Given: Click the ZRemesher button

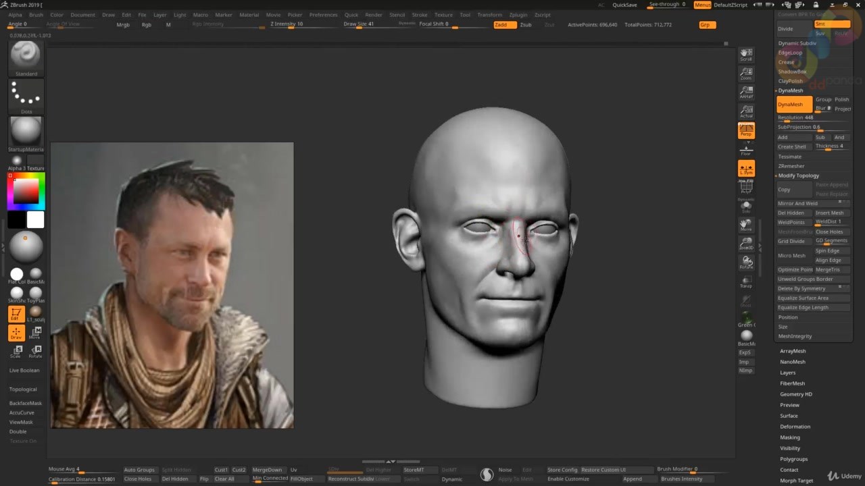Looking at the screenshot, I should [791, 166].
